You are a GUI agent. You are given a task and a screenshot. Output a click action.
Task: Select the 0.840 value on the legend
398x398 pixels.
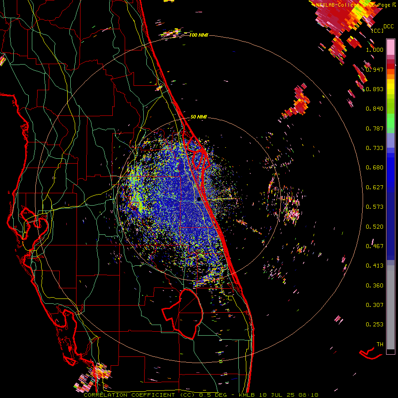(x=375, y=109)
